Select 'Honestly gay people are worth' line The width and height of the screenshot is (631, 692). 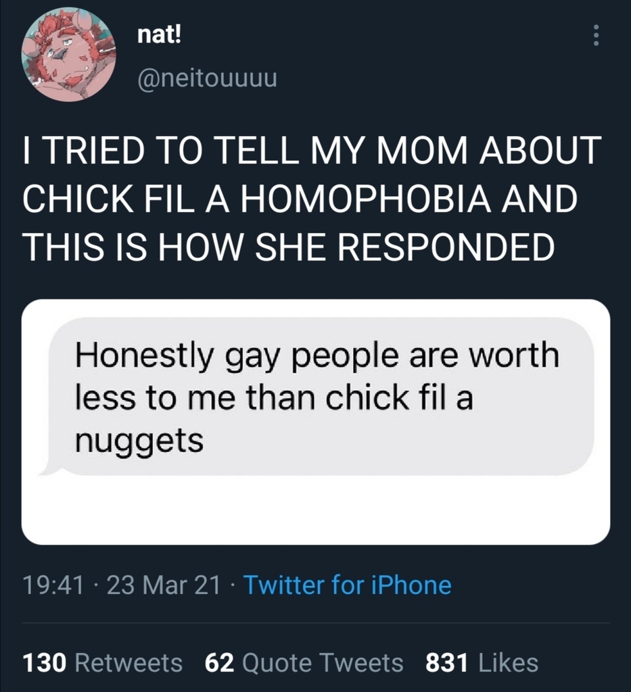pyautogui.click(x=317, y=355)
